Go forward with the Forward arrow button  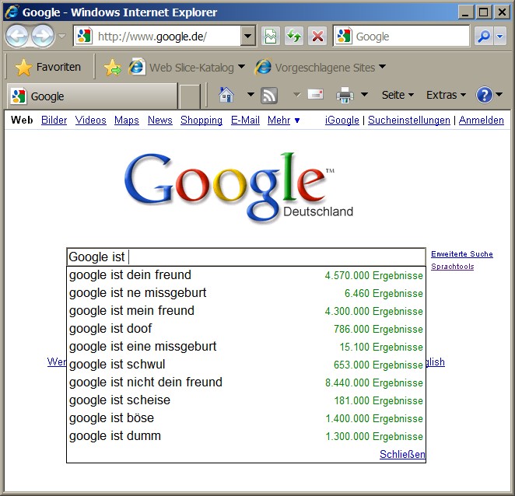pyautogui.click(x=43, y=36)
